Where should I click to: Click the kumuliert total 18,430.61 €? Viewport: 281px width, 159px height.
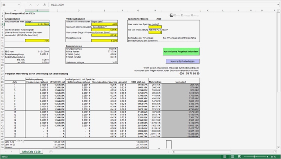[193, 137]
